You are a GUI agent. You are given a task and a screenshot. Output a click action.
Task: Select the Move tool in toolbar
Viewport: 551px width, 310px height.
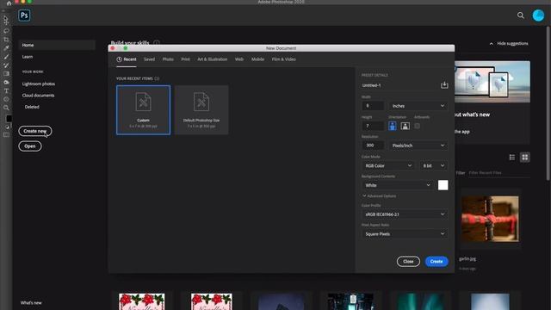6,21
